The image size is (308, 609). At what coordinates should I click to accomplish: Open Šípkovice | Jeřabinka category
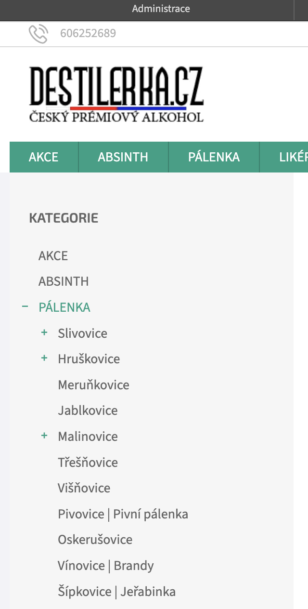click(117, 592)
